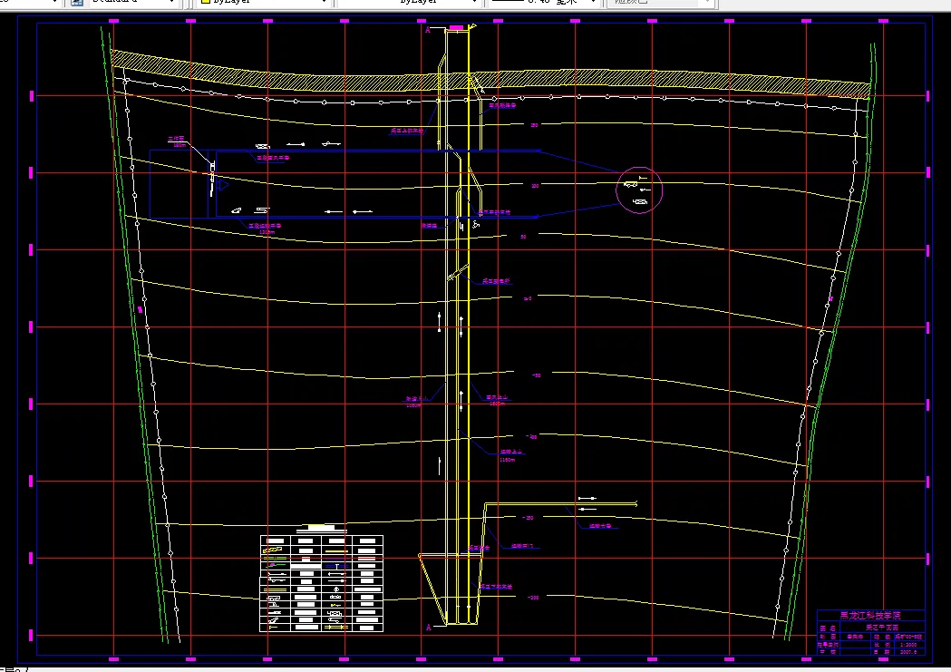Select the circle-cross symbol in the legend
Image resolution: width=951 pixels, height=672 pixels.
tap(336, 589)
